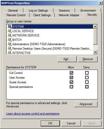The width and height of the screenshot is (104, 129).
Task: Open Advanced permission settings
Action: click(x=86, y=104)
